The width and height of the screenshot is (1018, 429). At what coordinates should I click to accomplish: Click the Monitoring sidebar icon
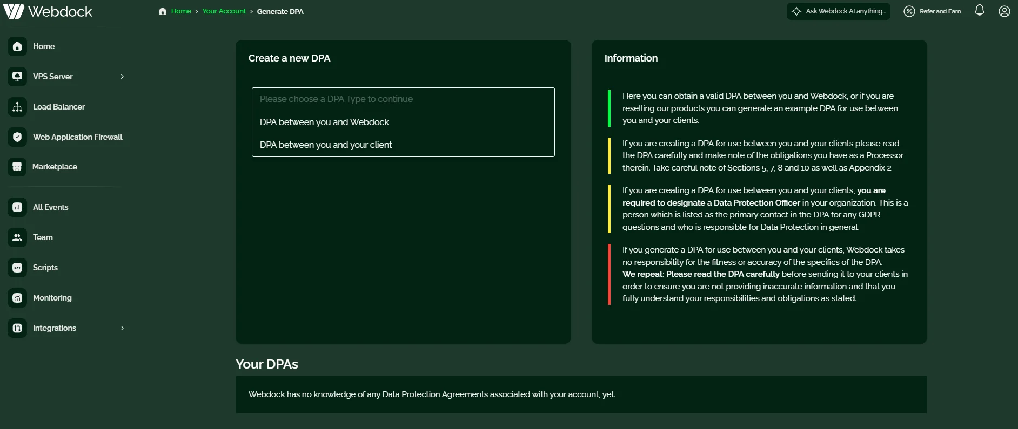[17, 298]
